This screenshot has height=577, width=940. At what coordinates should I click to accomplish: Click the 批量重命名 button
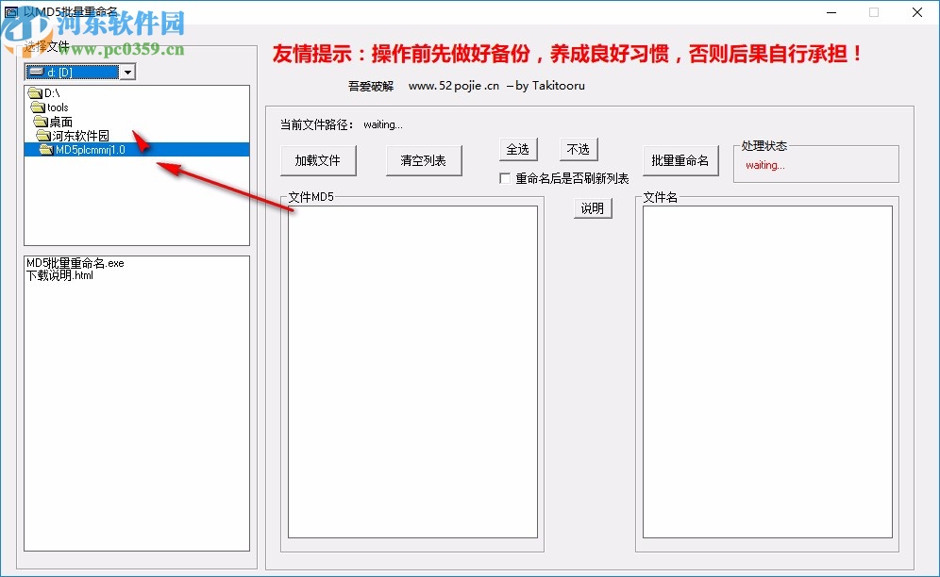tap(680, 160)
